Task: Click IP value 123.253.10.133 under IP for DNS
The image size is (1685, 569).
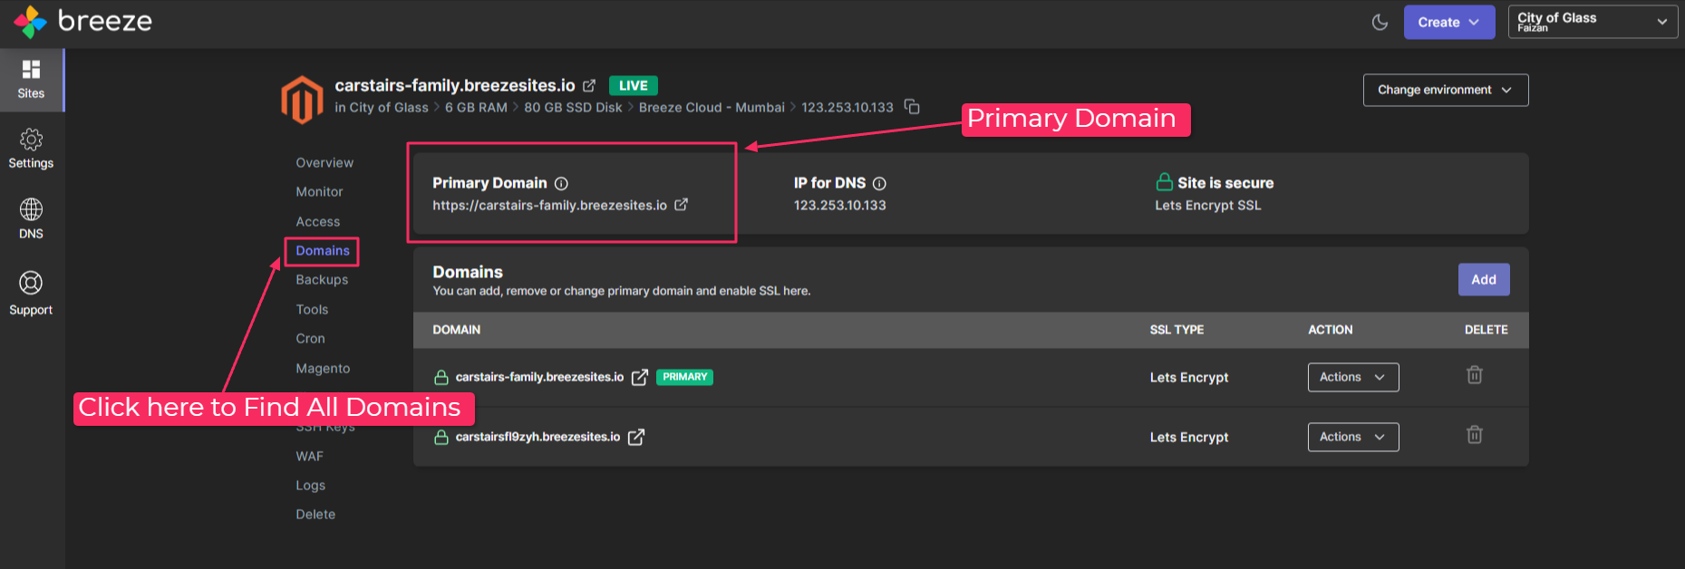Action: coord(839,206)
